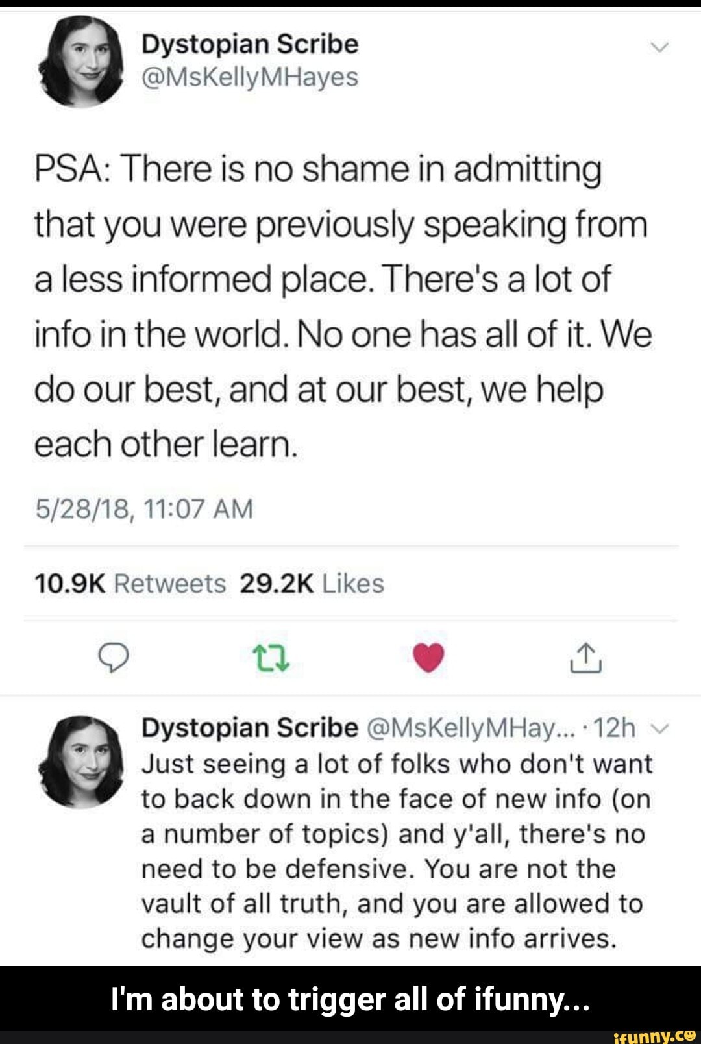Open the top Dystopian Scribe profile picture
The height and width of the screenshot is (1044, 701).
81,60
